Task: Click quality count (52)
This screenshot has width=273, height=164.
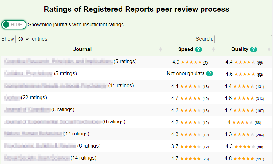Action: (x=260, y=75)
